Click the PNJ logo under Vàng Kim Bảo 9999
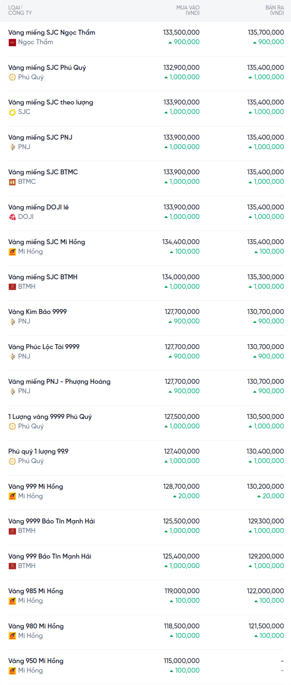 [12, 321]
